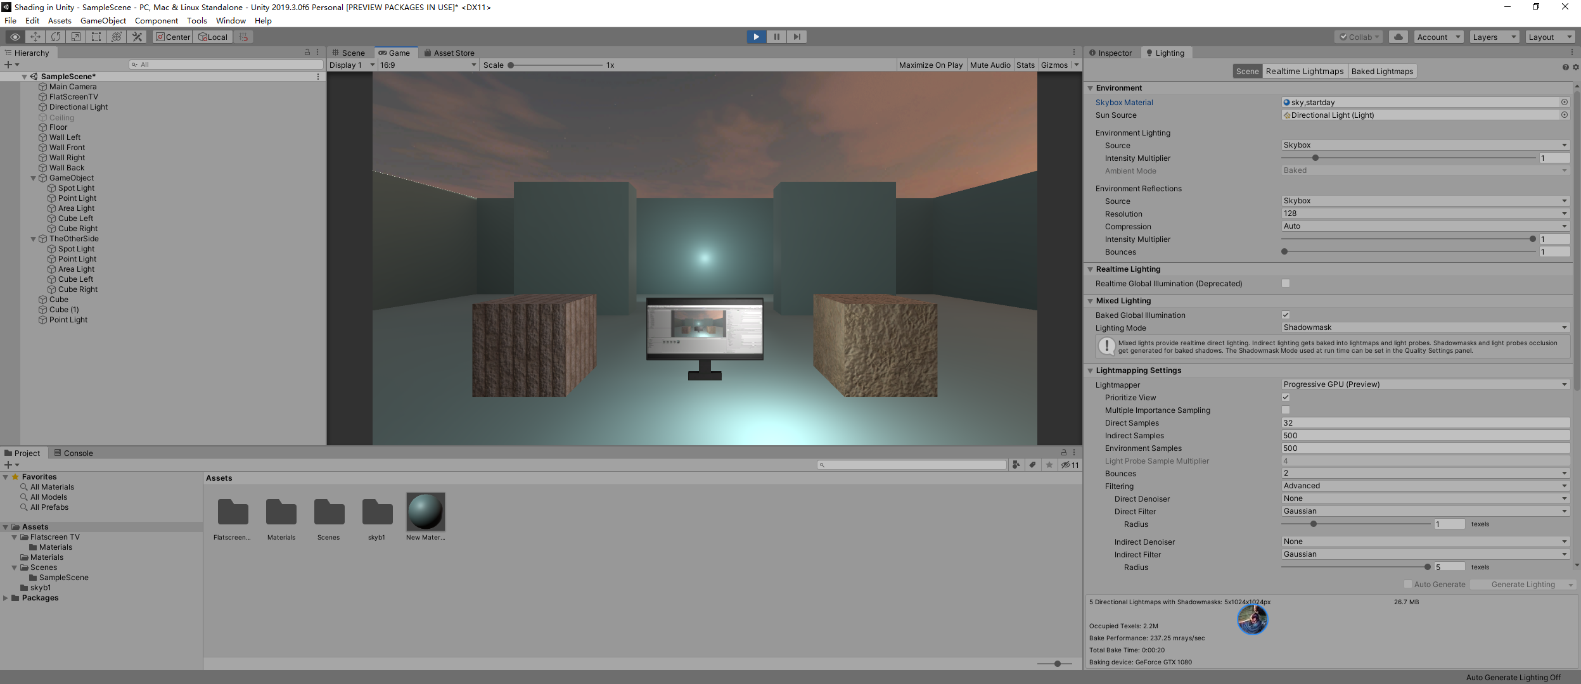The height and width of the screenshot is (684, 1581).
Task: Switch to the Console tab
Action: tap(74, 453)
